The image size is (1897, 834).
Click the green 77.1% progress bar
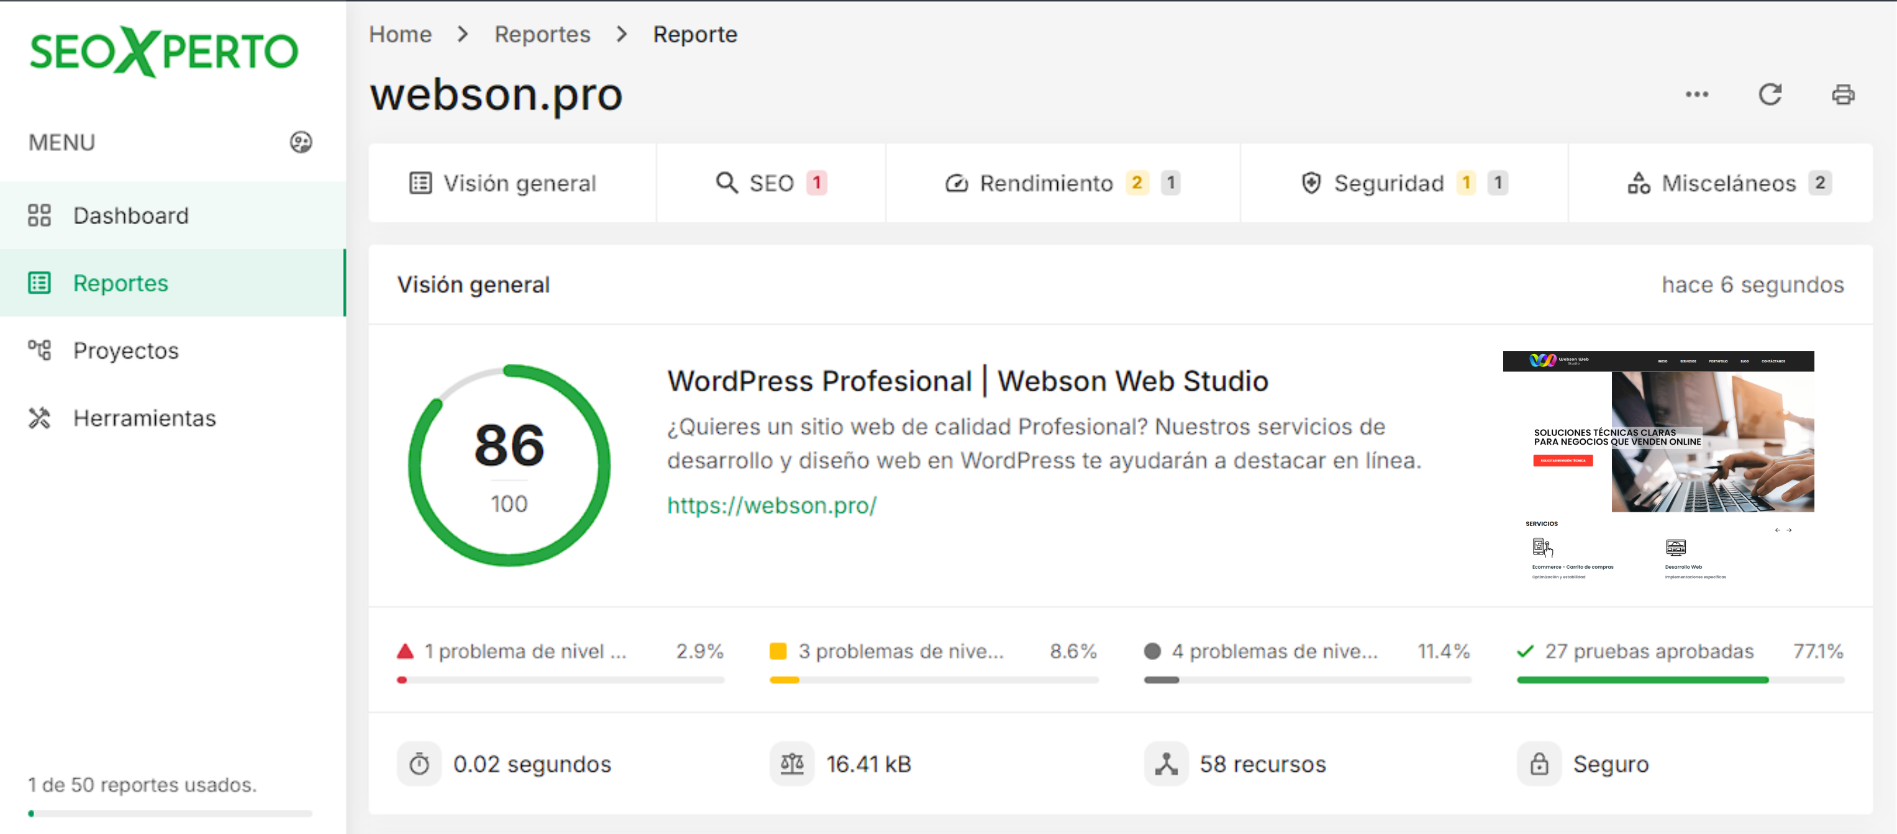coord(1680,680)
